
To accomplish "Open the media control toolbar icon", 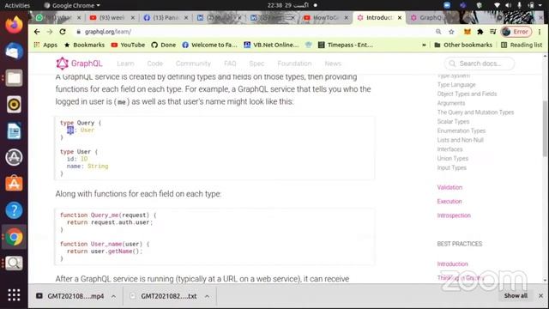I will 493,32.
